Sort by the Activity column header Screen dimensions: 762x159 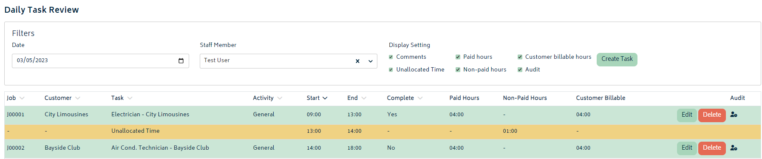[267, 98]
